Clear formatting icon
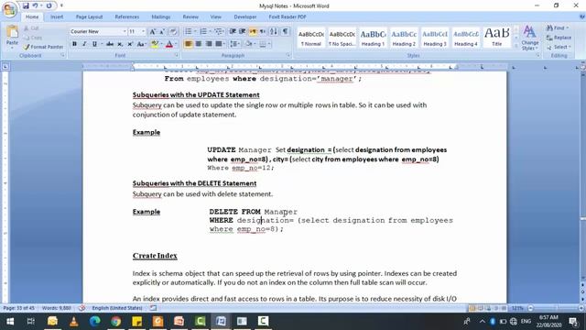586x330 pixels. tap(173, 32)
